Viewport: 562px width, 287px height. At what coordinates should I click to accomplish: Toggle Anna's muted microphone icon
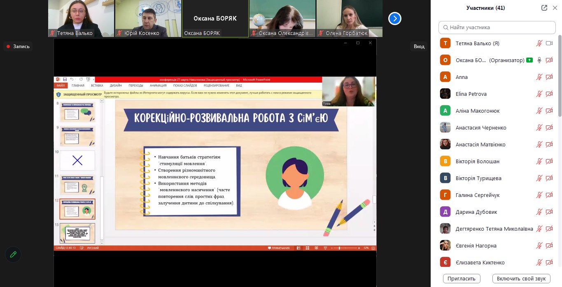[539, 77]
